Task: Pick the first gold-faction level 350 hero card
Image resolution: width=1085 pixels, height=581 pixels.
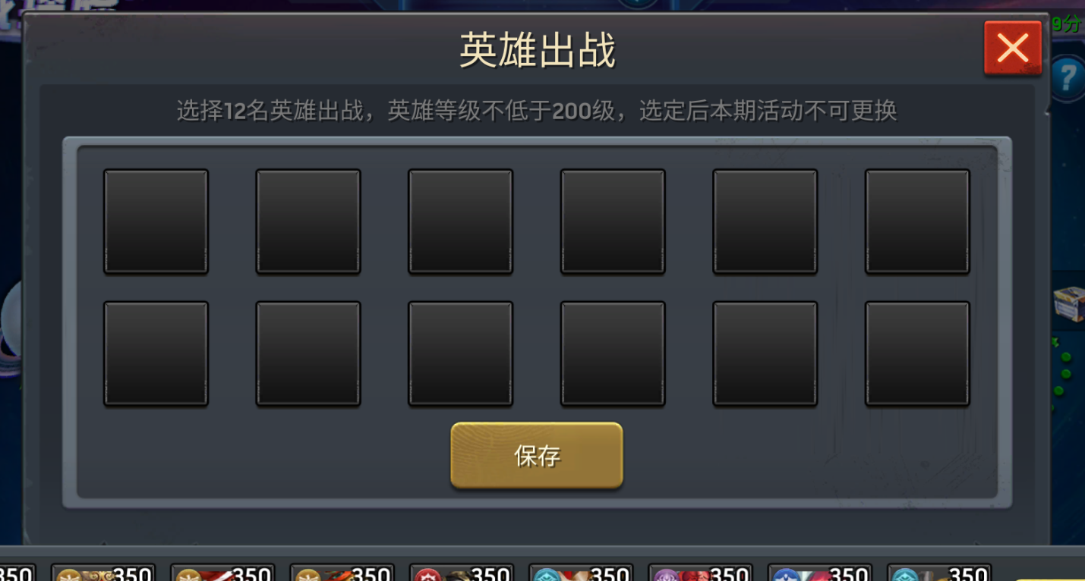Action: (103, 573)
